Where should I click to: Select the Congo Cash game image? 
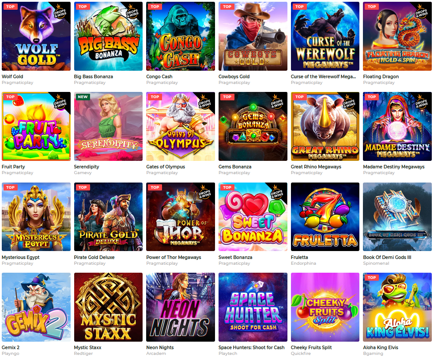tap(181, 36)
